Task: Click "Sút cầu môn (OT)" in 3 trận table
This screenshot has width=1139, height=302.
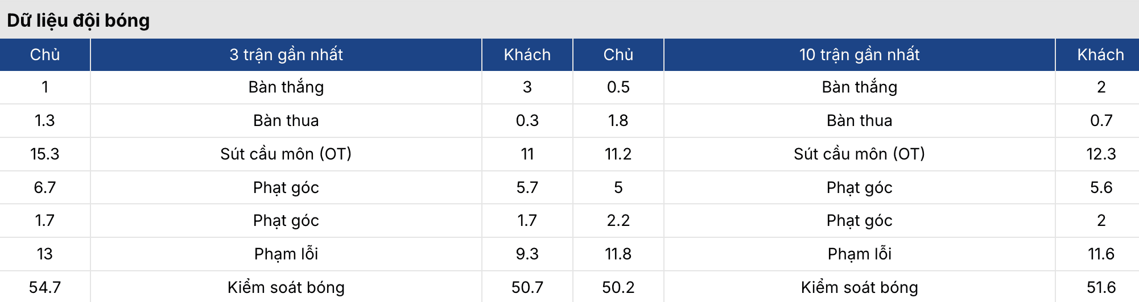Action: click(x=286, y=154)
